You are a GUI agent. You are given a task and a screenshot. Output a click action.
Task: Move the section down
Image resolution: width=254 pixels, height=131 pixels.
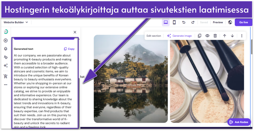click(232, 36)
